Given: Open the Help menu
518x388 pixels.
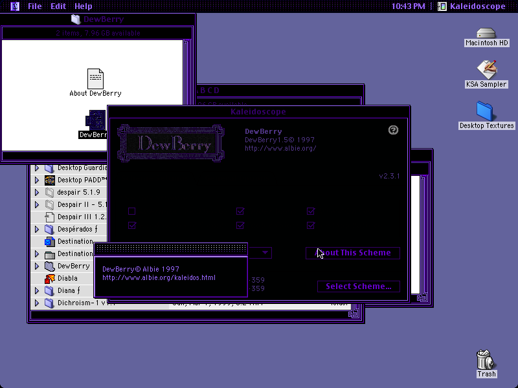Looking at the screenshot, I should pyautogui.click(x=84, y=6).
